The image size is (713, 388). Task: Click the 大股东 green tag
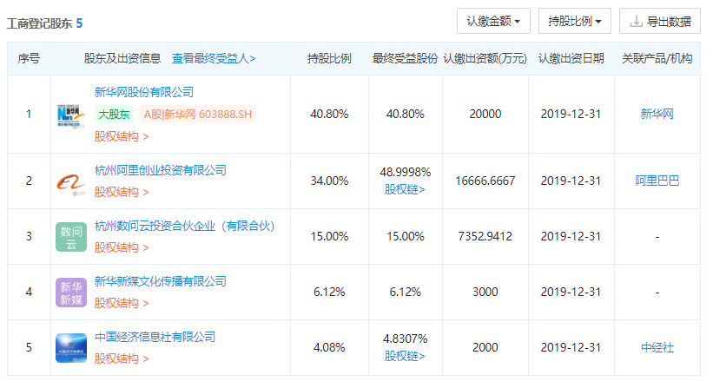[x=114, y=114]
